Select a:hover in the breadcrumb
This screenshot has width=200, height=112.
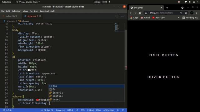coord(25,21)
